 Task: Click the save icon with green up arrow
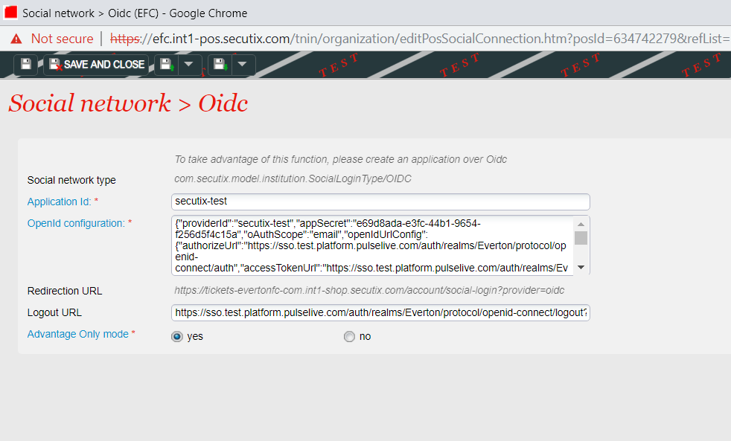pos(166,65)
